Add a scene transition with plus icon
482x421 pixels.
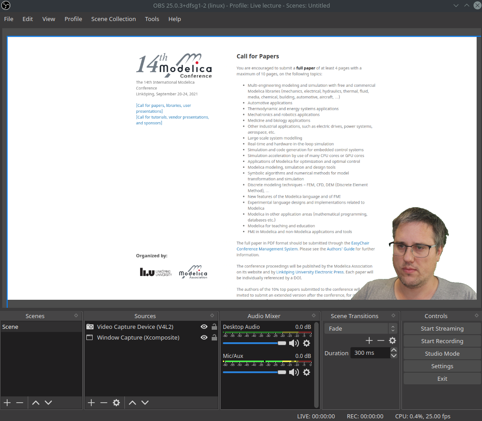pos(369,340)
